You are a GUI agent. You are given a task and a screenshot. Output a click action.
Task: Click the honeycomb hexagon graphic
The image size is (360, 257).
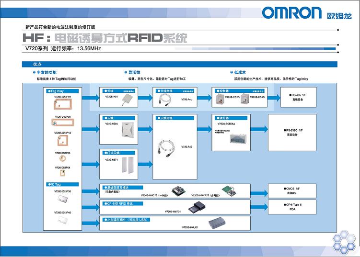point(344,242)
